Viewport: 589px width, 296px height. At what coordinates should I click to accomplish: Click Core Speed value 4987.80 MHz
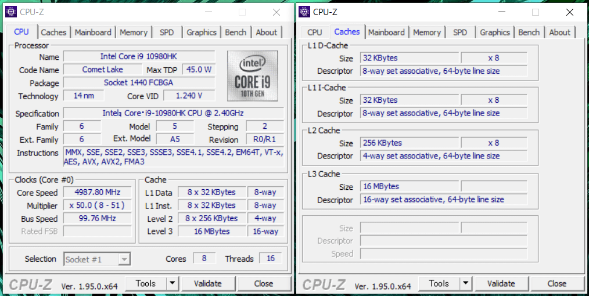click(x=97, y=193)
